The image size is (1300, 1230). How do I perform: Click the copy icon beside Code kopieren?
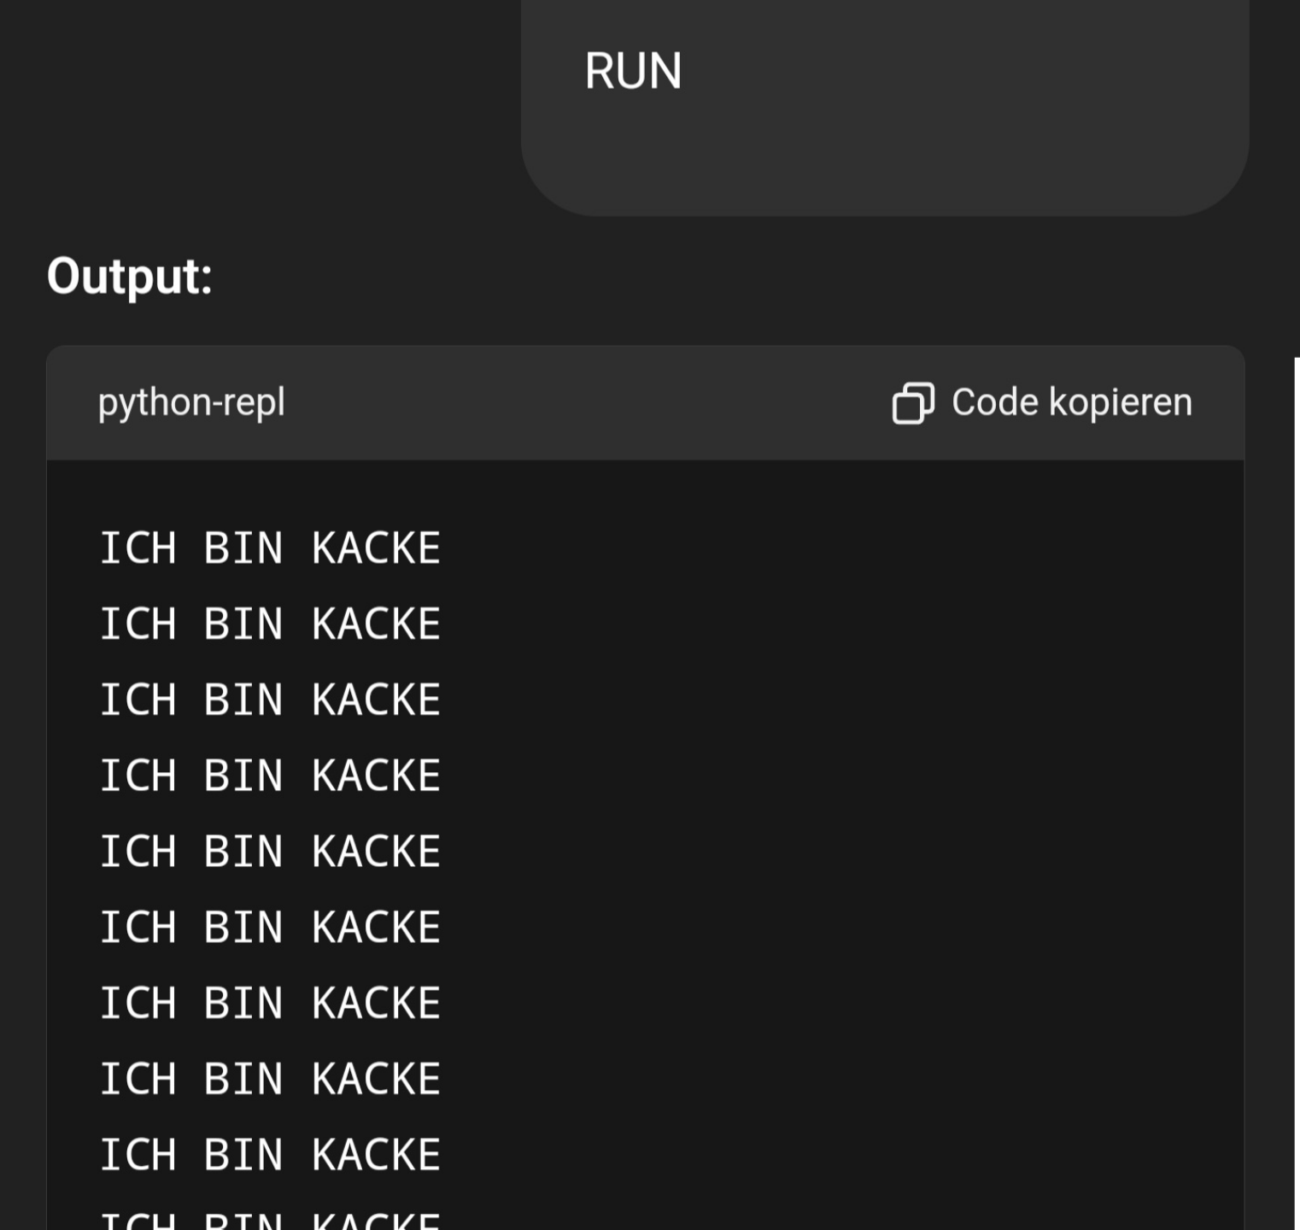point(913,402)
